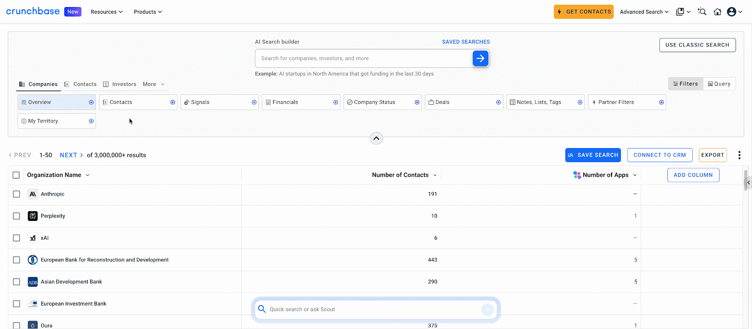Collapse the filter panel chevron
The height and width of the screenshot is (329, 752).
[376, 138]
